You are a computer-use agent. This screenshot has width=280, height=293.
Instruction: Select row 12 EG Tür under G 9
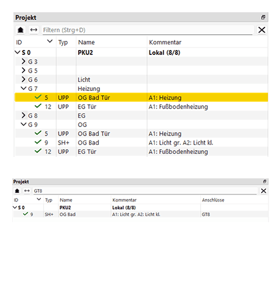coord(142,151)
